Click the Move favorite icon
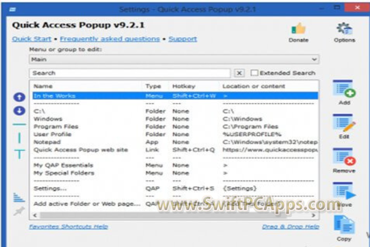This screenshot has width=370, height=247. tap(344, 191)
